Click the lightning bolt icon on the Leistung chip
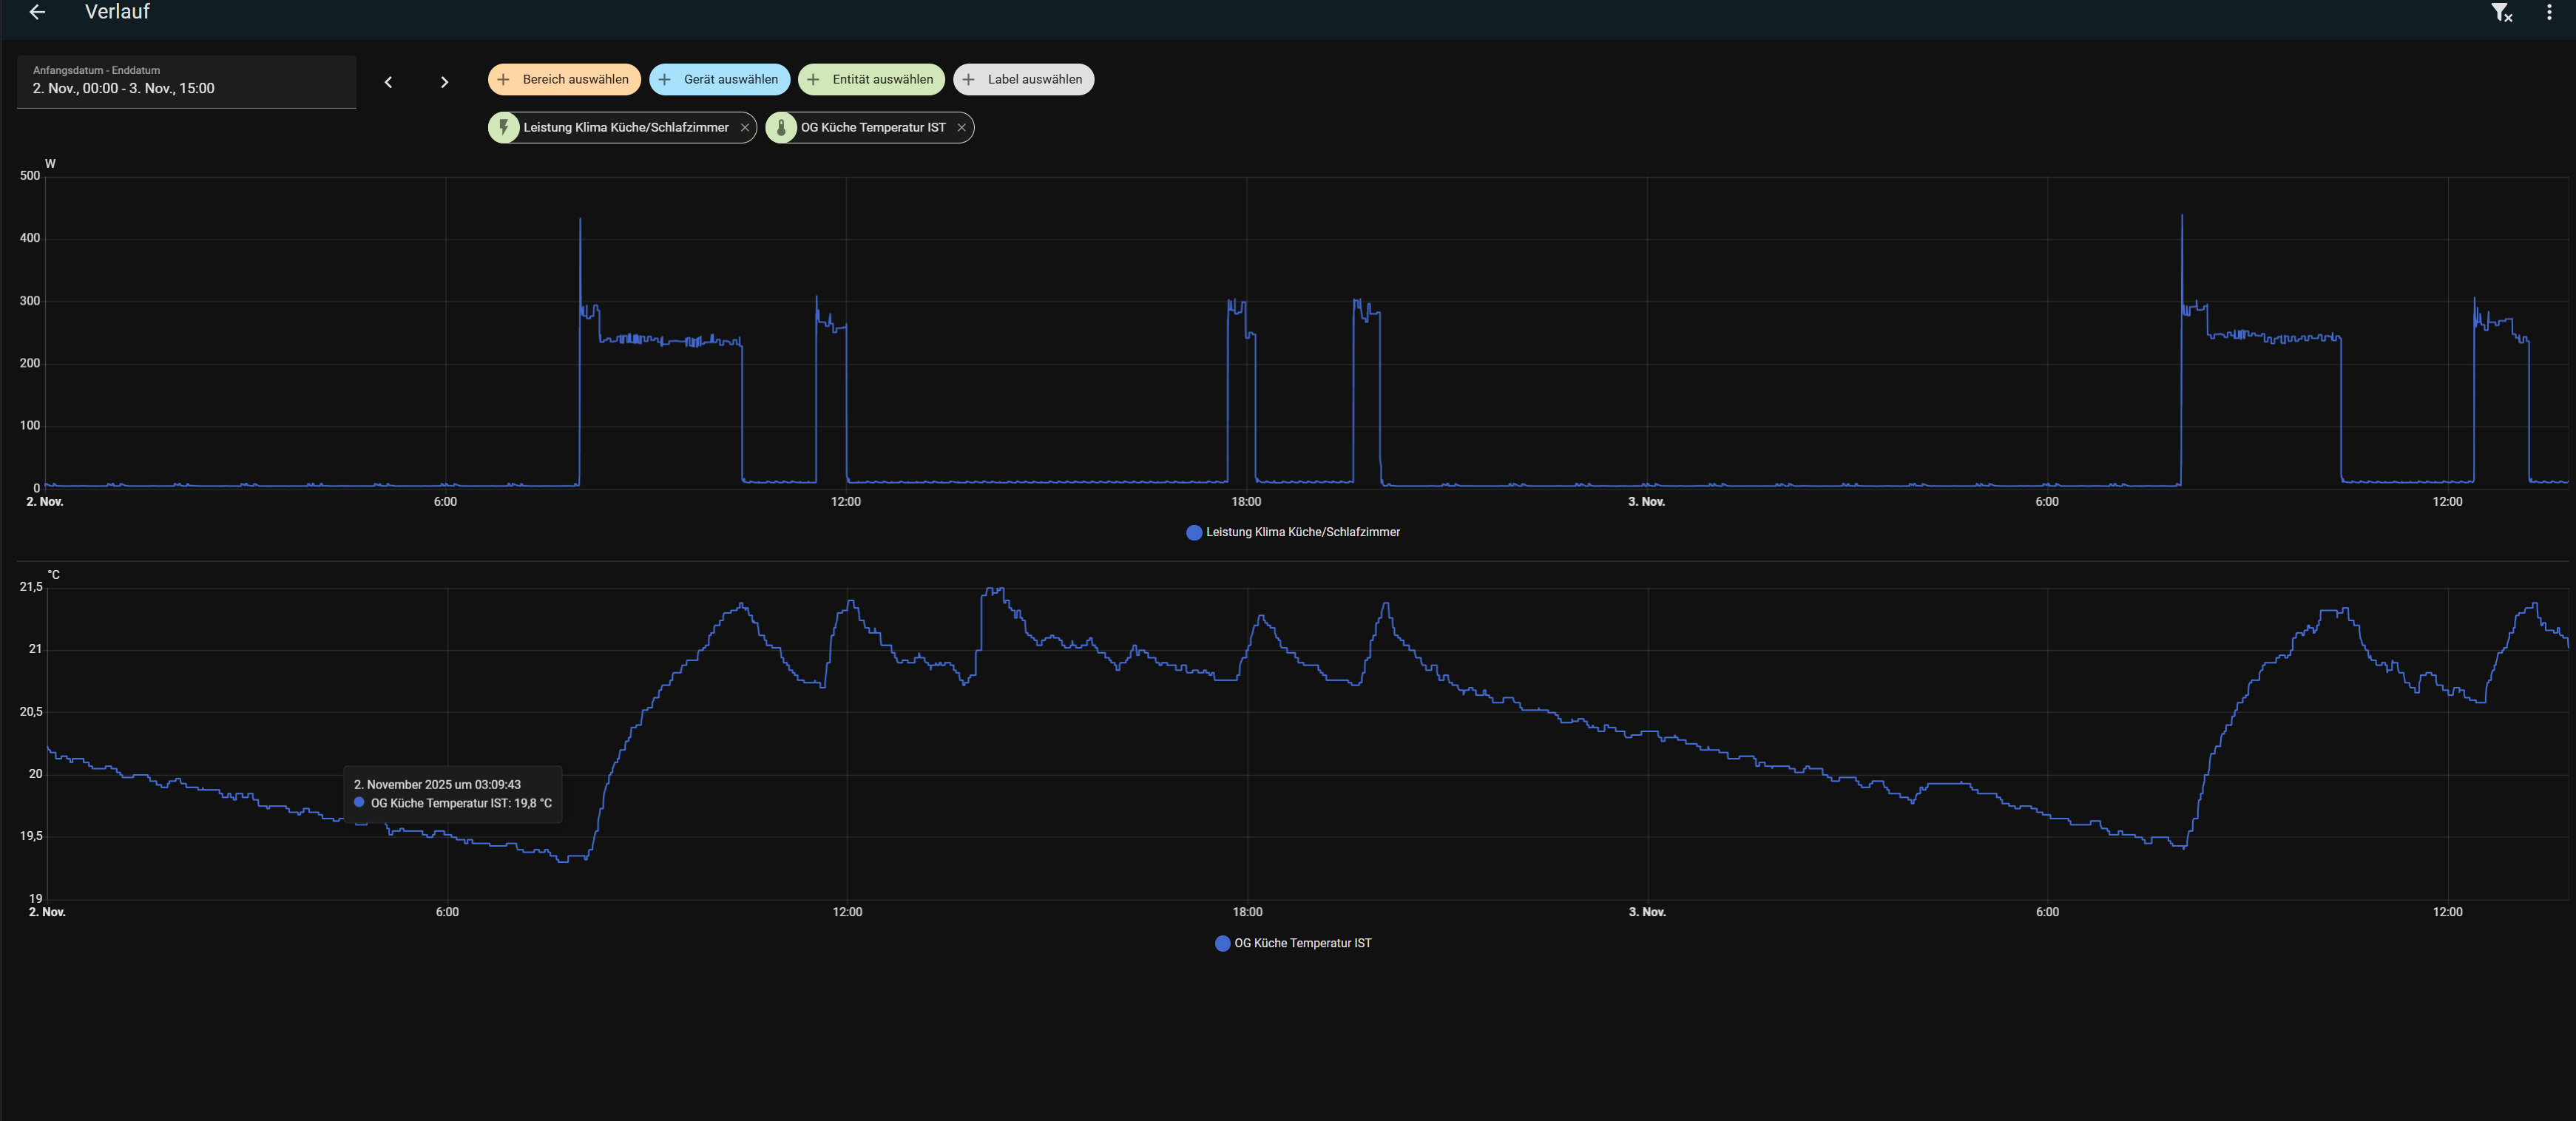This screenshot has height=1121, width=2576. (504, 128)
